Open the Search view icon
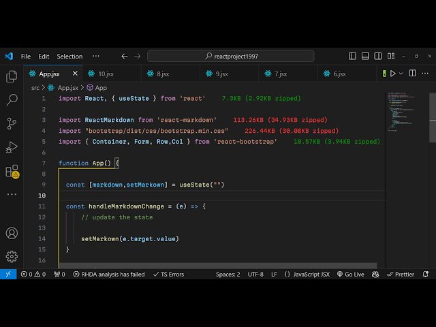436x327 pixels. click(12, 100)
